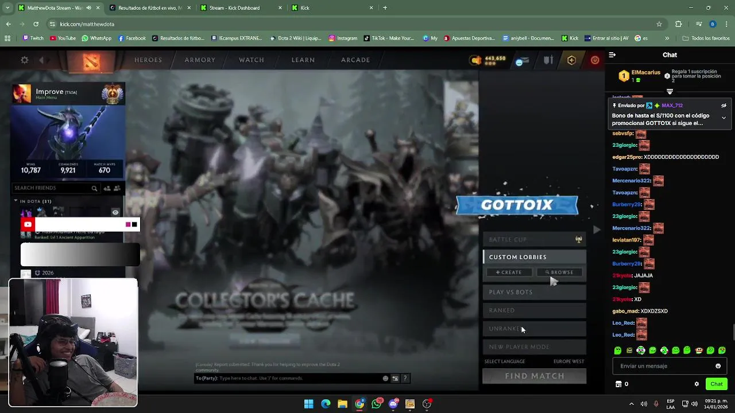
Task: Open the WATCH menu in Dota
Action: click(252, 60)
